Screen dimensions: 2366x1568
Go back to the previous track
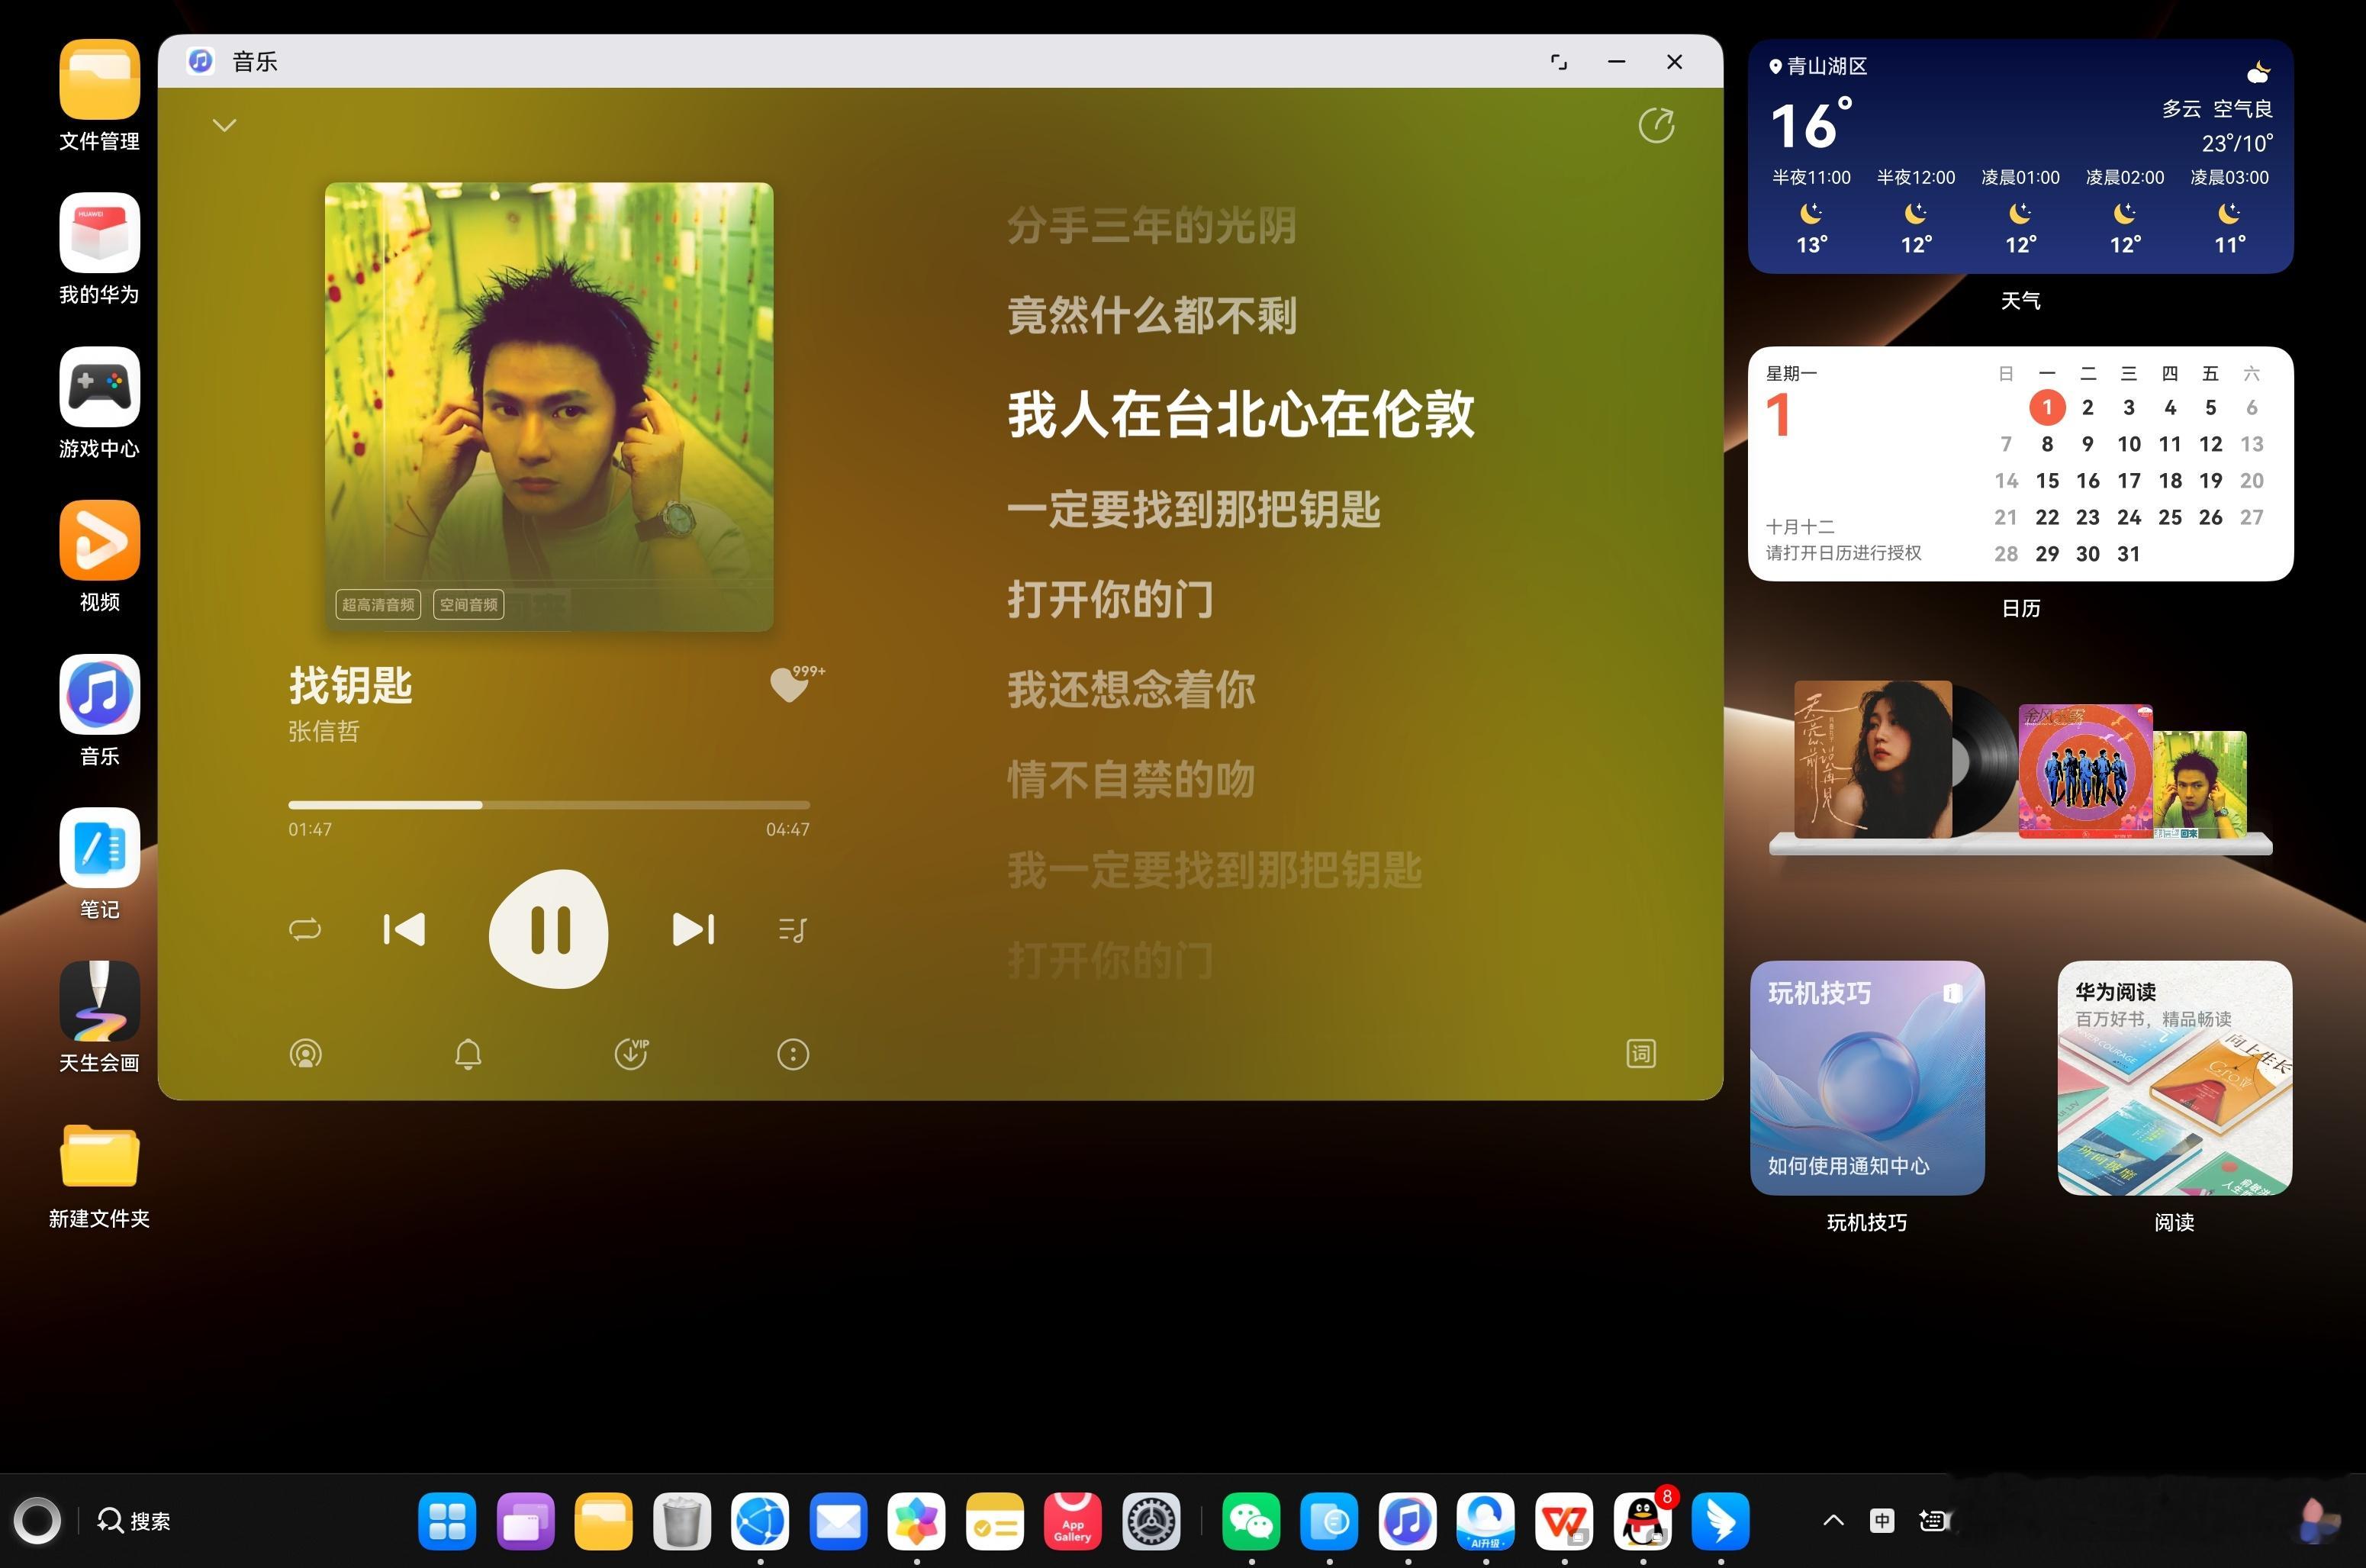tap(404, 929)
